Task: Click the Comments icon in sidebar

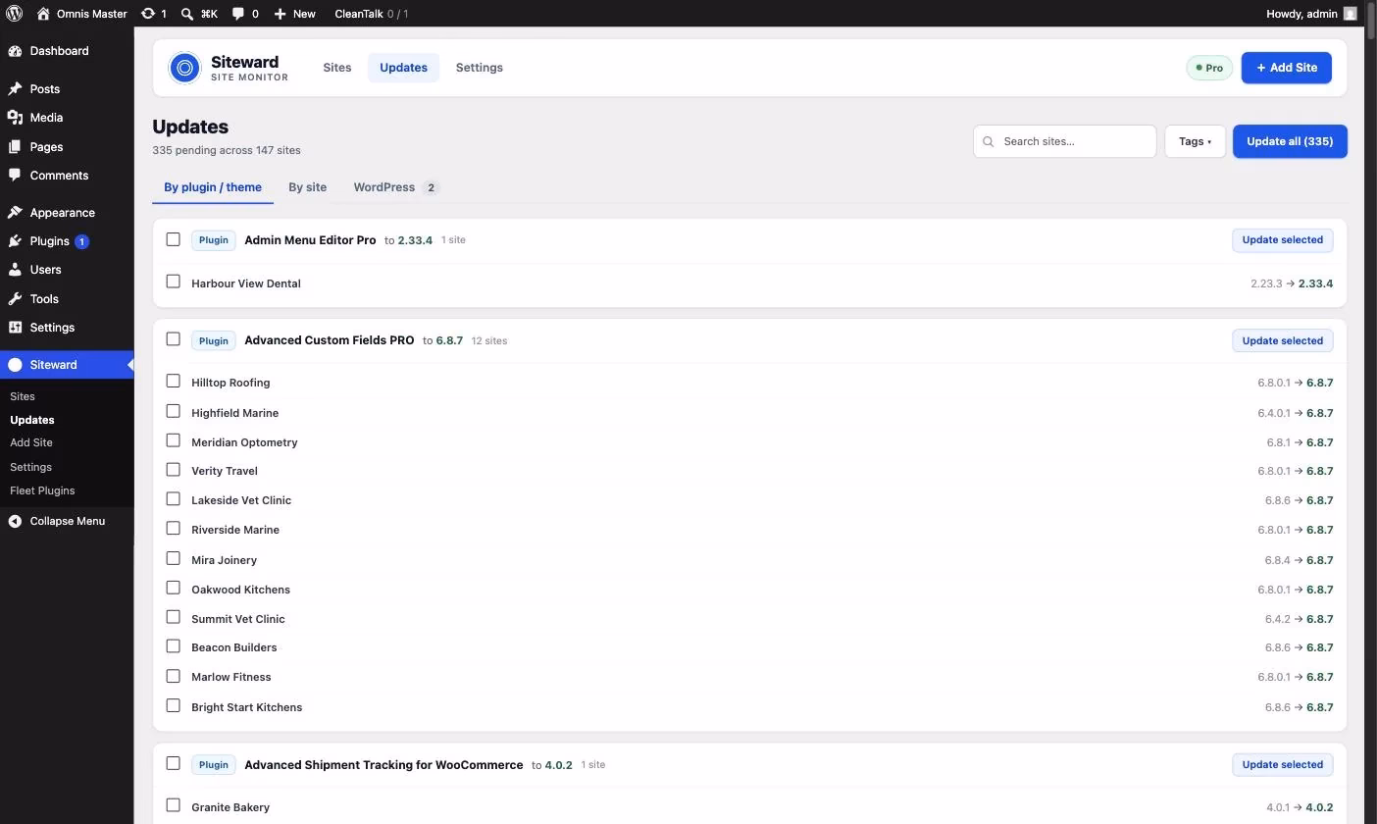Action: point(15,176)
